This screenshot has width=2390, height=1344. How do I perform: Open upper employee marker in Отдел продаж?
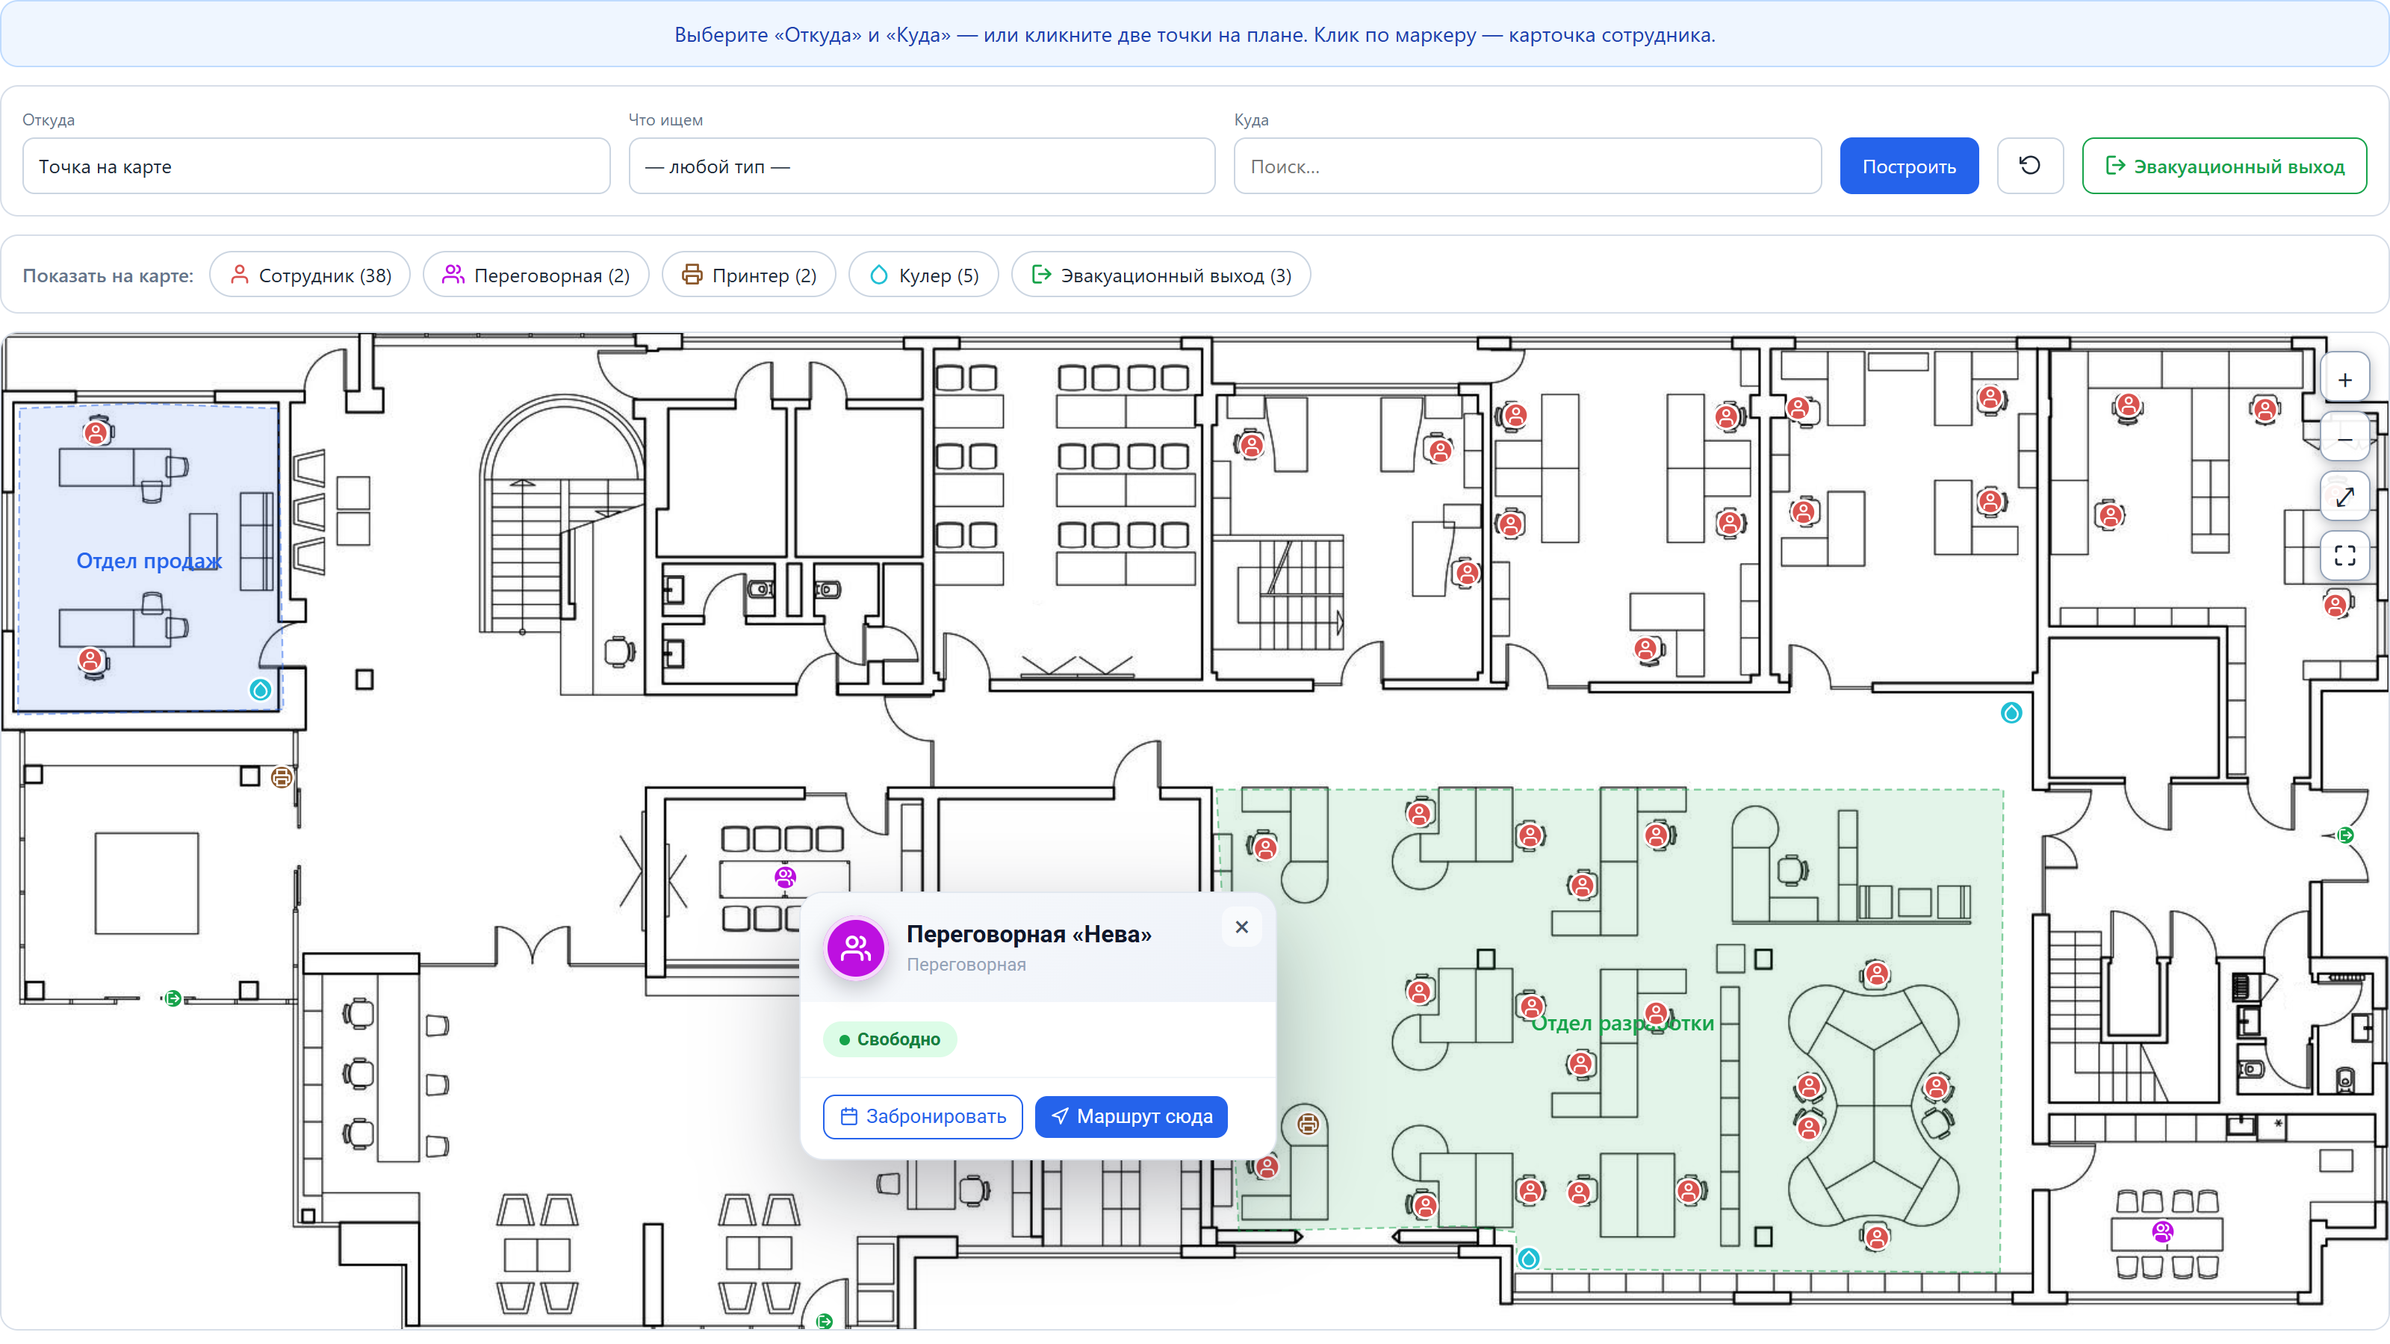tap(96, 432)
